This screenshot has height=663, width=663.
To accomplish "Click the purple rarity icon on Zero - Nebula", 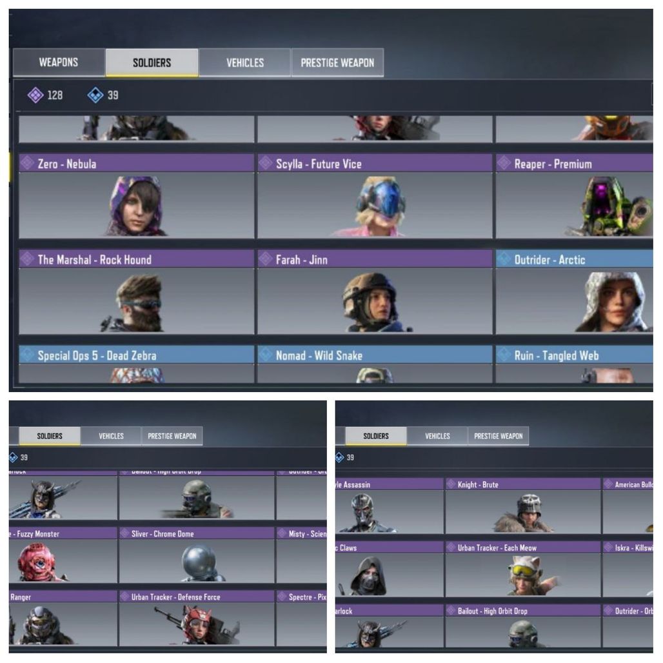I will coord(28,163).
